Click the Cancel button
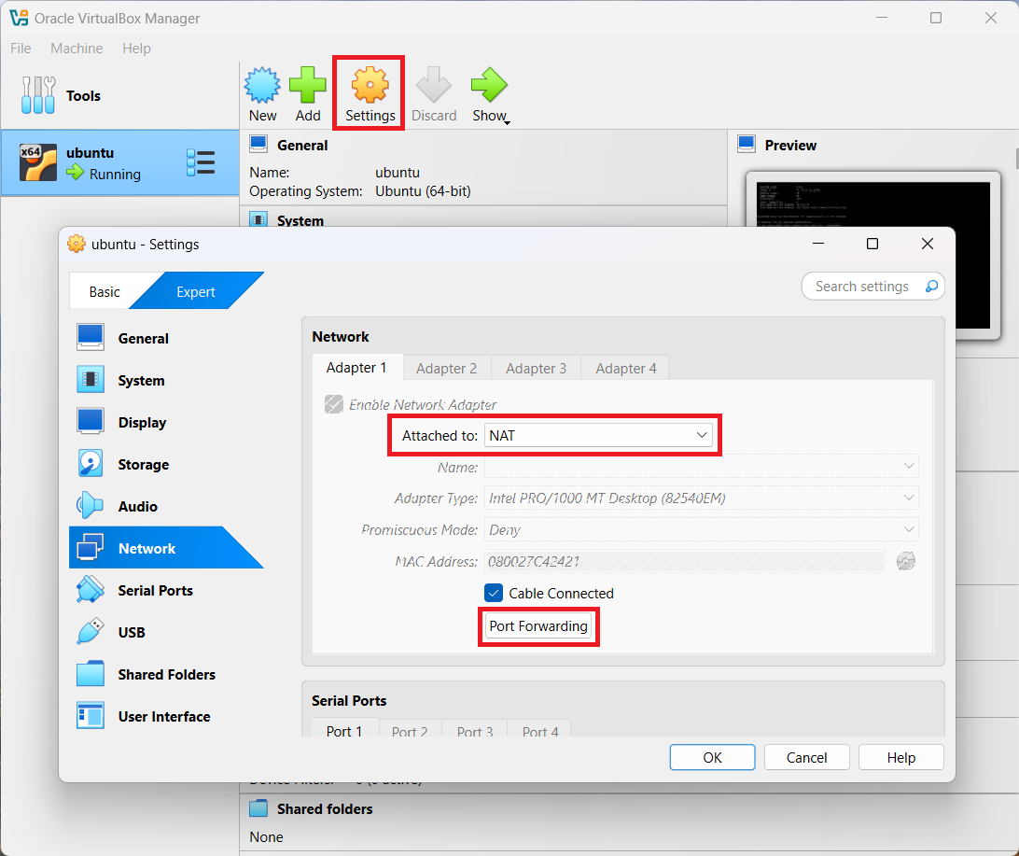The image size is (1019, 856). (806, 757)
